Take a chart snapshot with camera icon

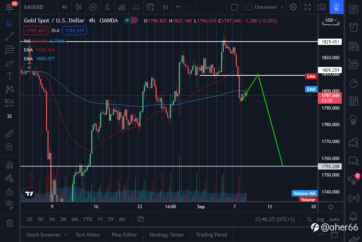click(x=322, y=7)
